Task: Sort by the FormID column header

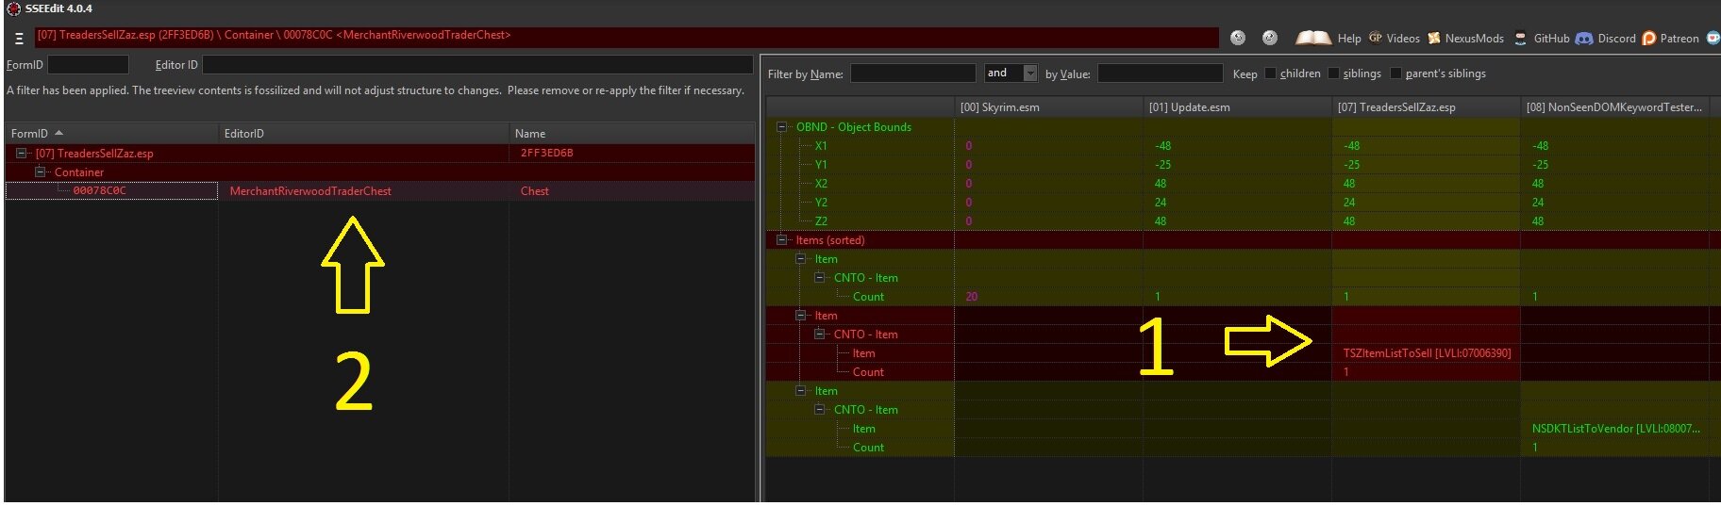Action: pos(111,133)
